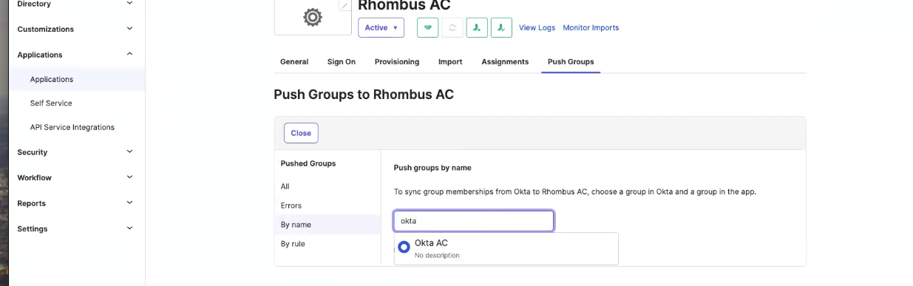Select the By name filter
Viewport: 913px width, 286px height.
point(327,225)
